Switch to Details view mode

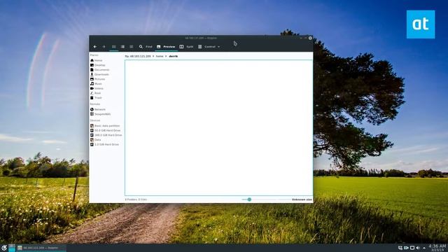pos(131,47)
